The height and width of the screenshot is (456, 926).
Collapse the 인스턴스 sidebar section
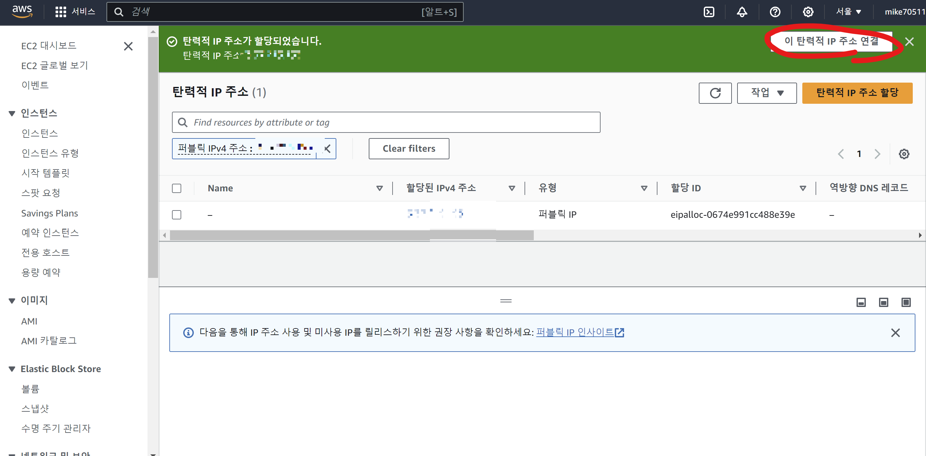tap(12, 113)
